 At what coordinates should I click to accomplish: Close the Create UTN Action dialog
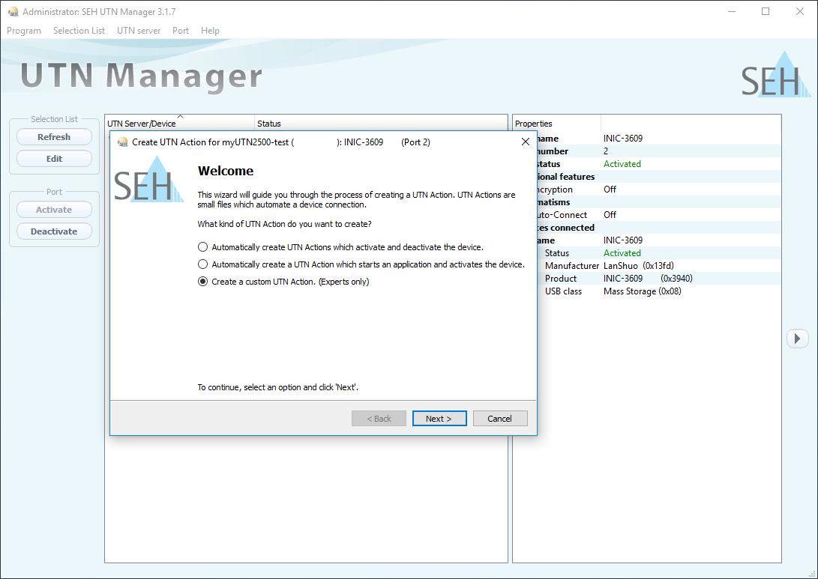click(x=526, y=142)
